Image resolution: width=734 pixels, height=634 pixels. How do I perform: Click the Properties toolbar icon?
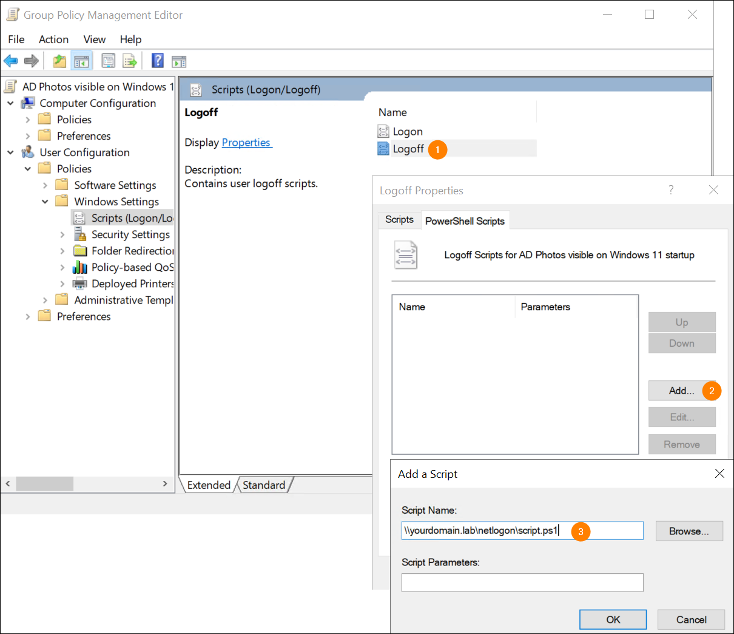[109, 61]
